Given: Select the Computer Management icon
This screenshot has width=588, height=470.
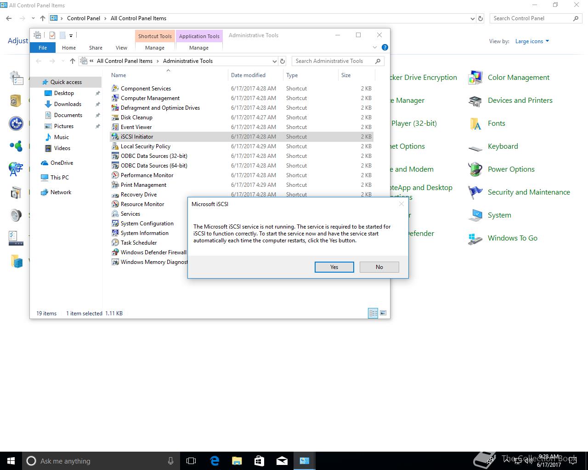Looking at the screenshot, I should click(x=115, y=98).
